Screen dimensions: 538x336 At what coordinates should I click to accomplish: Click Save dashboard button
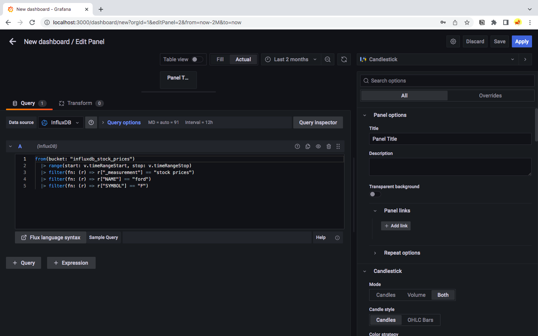[x=500, y=41]
